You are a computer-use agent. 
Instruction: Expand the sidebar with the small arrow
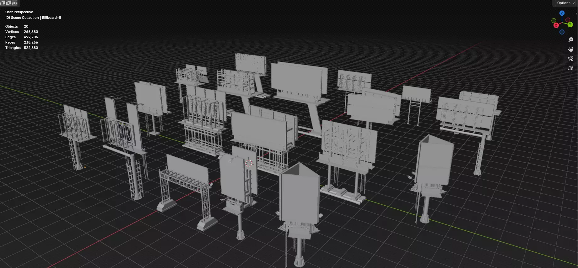point(576,14)
